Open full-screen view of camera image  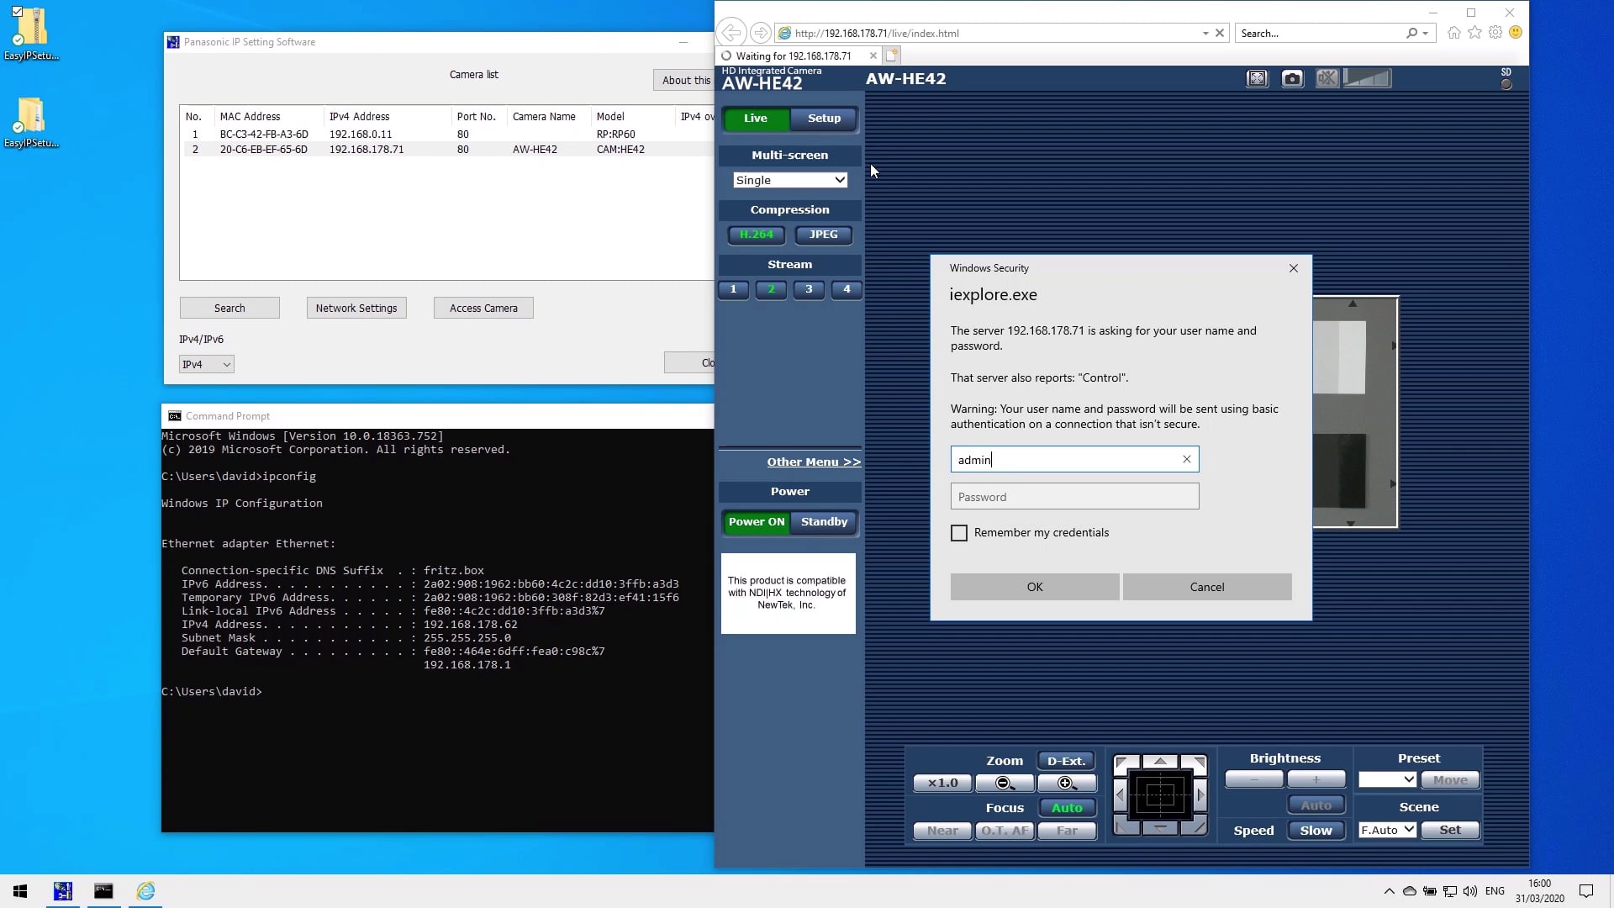[x=1257, y=77]
